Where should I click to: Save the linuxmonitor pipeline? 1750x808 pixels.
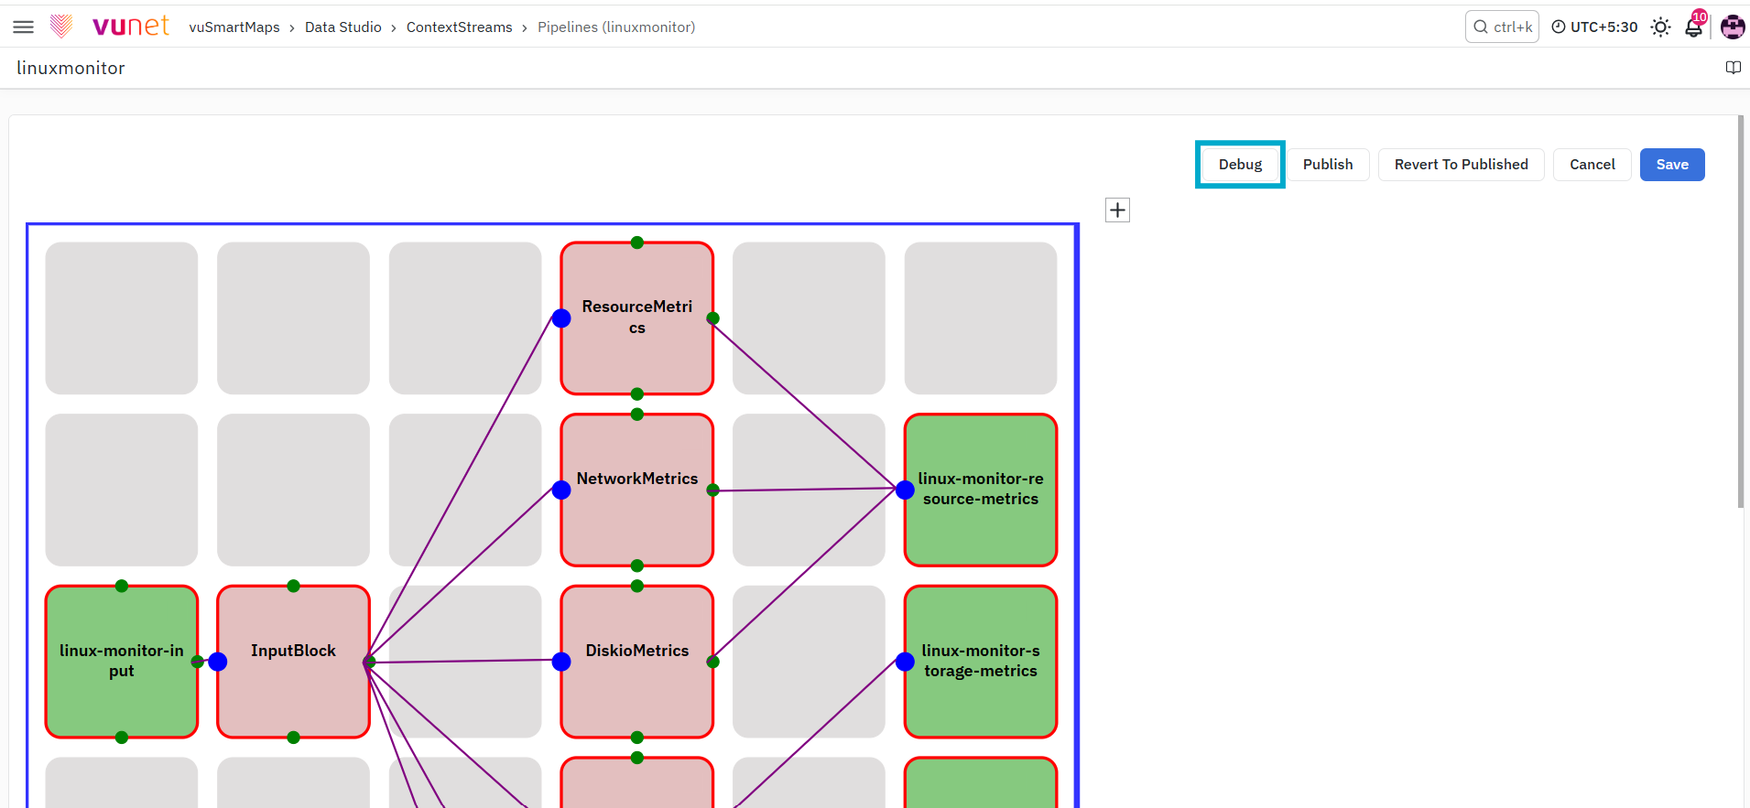pos(1672,165)
